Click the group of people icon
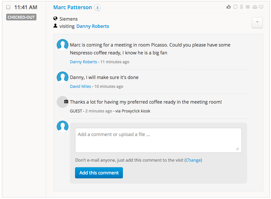271x199 pixels. point(255,7)
